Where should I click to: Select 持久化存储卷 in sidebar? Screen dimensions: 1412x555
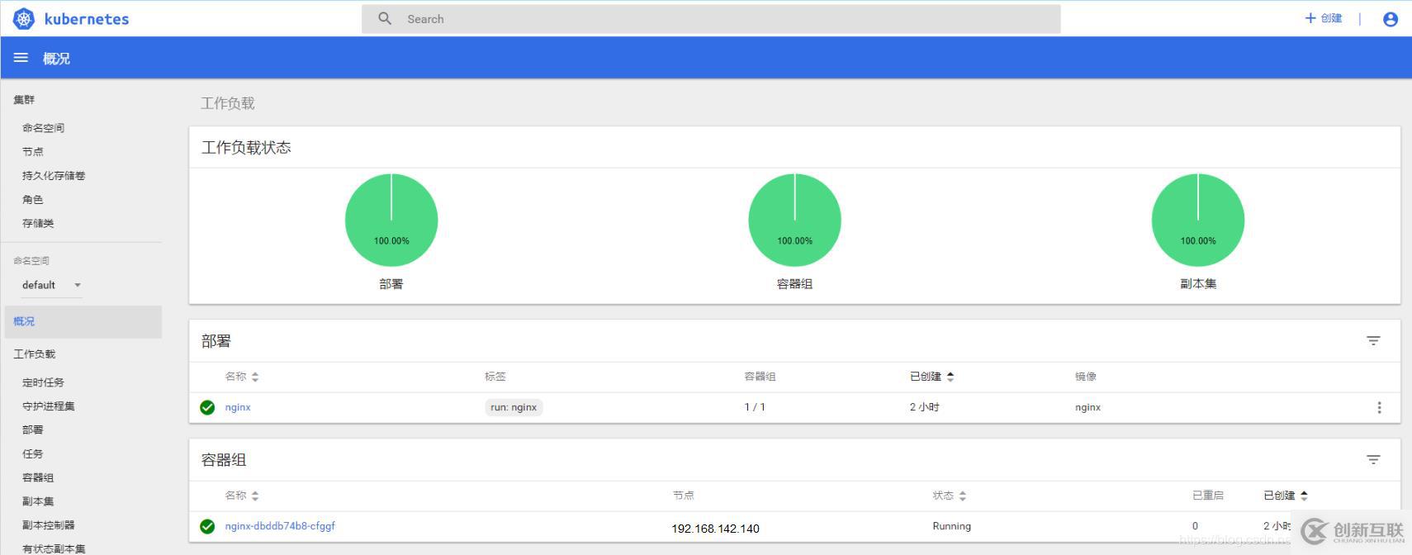click(x=54, y=176)
